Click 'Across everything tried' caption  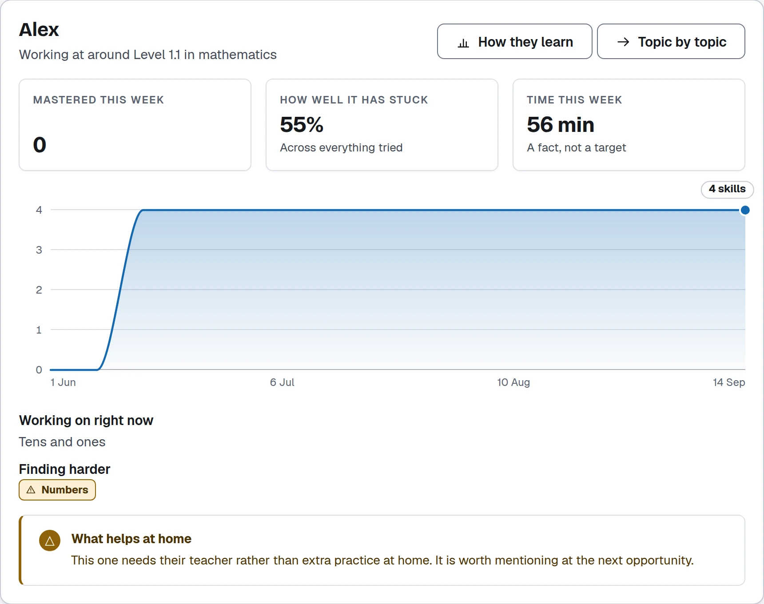341,147
